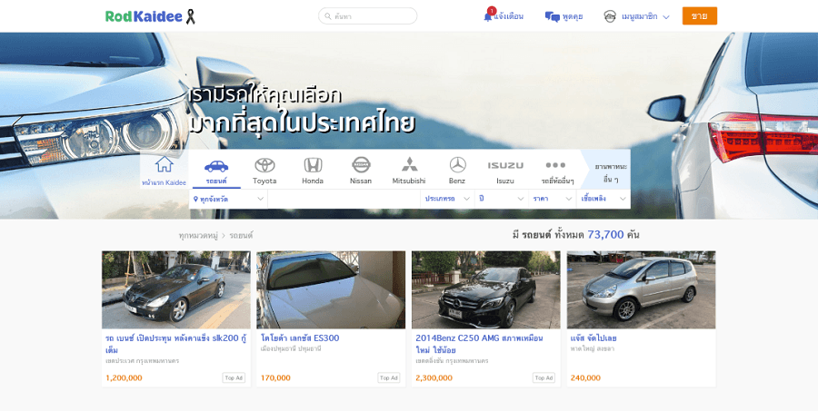818x411 pixels.
Task: Open the ปี year dropdown
Action: pos(502,199)
